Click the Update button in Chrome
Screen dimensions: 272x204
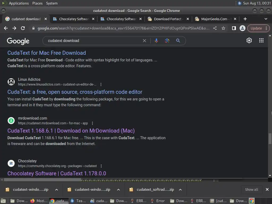point(256,28)
